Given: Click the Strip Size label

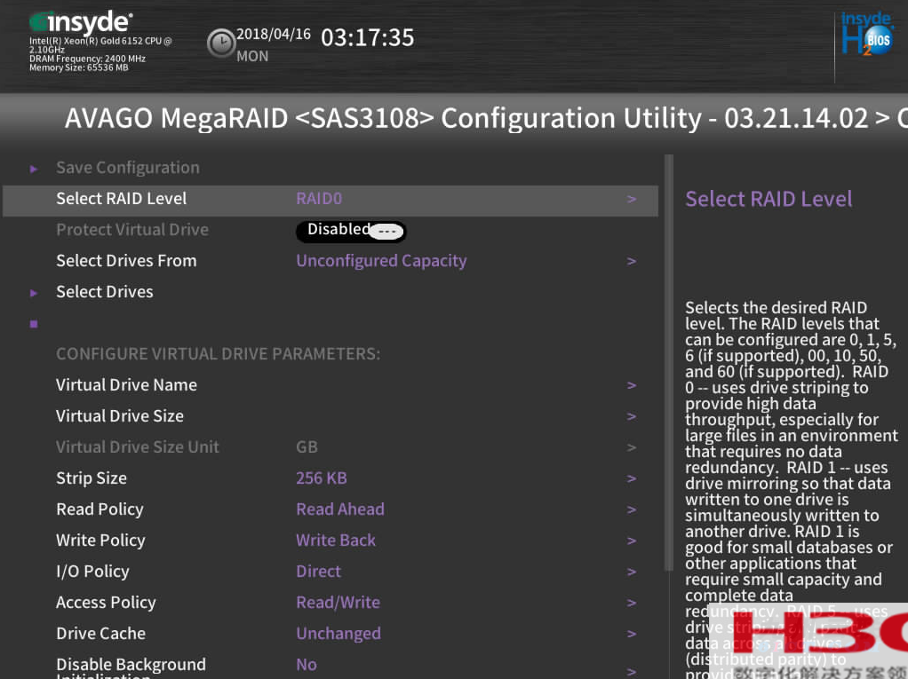Looking at the screenshot, I should [92, 478].
